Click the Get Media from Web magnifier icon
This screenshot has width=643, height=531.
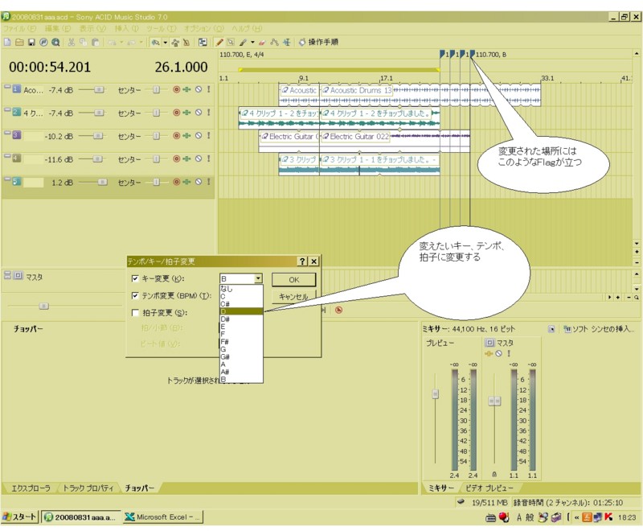[x=55, y=43]
